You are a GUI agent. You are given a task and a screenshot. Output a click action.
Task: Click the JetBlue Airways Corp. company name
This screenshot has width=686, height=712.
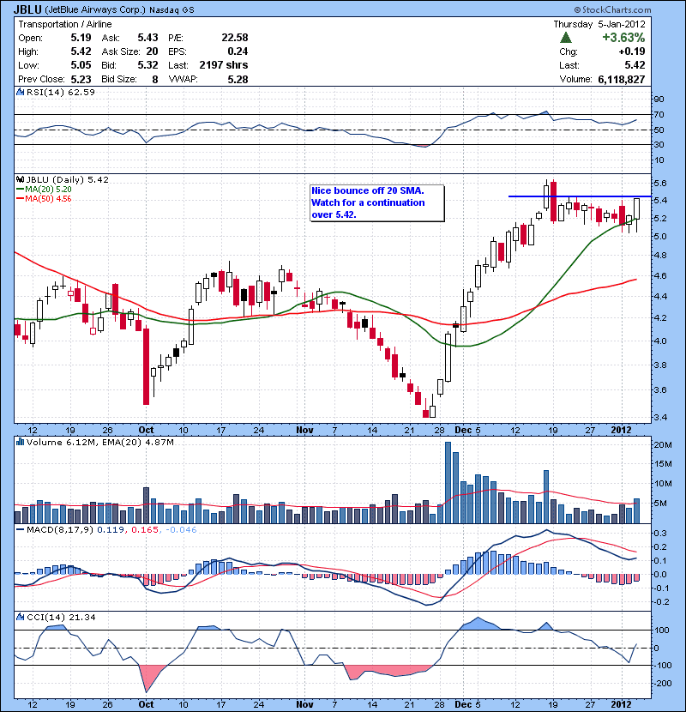click(95, 9)
